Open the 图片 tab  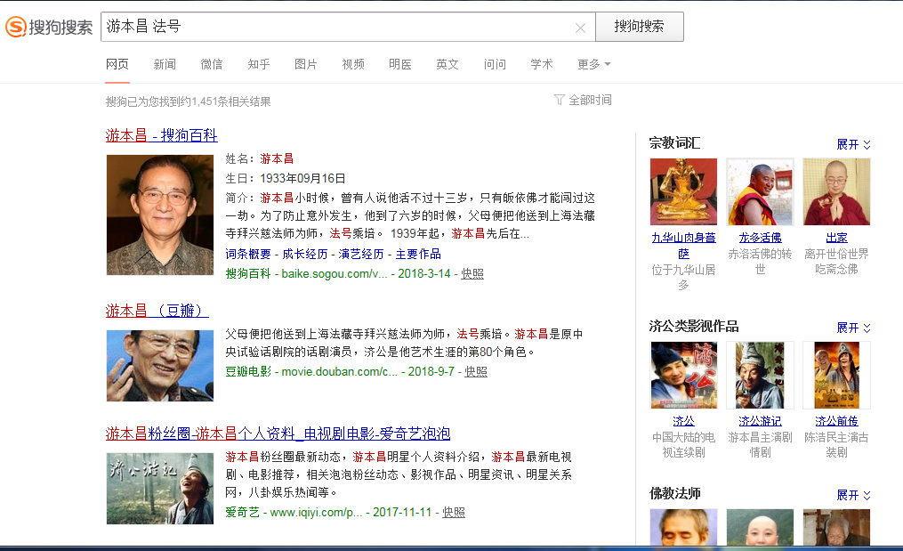pos(306,64)
